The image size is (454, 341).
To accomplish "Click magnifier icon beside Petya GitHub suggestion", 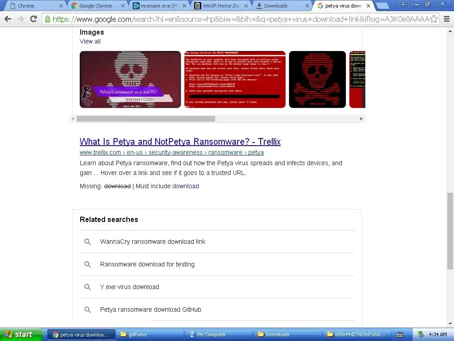I will (87, 309).
